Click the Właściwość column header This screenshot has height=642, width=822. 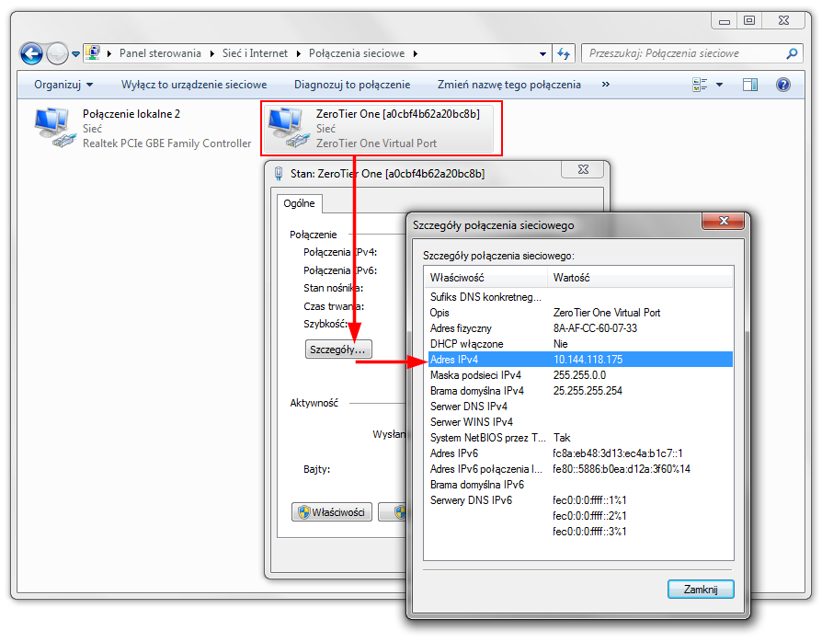[485, 278]
